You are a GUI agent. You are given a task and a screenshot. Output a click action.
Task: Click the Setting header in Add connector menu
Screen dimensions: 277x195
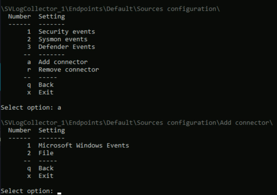pos(52,130)
